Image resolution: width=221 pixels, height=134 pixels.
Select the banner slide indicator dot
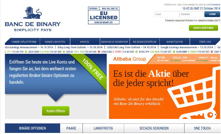[x=215, y=115]
